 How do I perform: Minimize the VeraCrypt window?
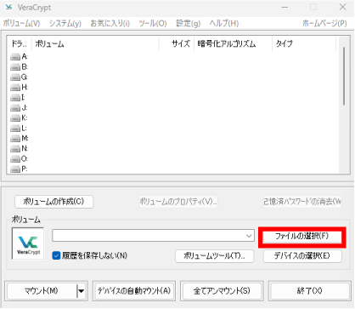click(x=285, y=7)
